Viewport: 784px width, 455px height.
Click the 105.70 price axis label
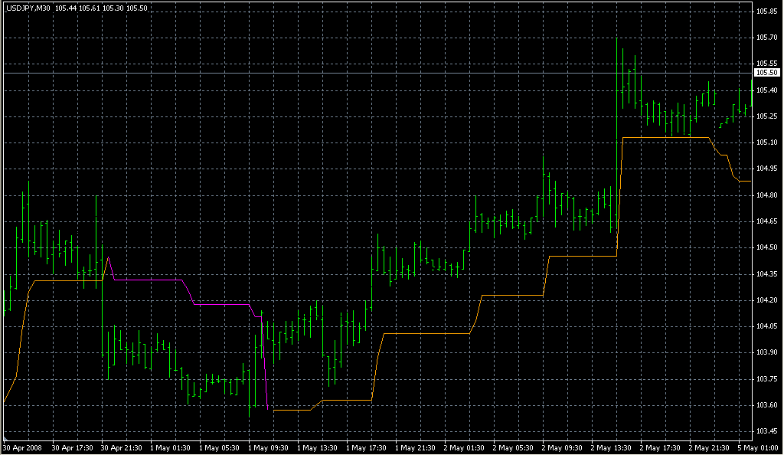point(766,38)
